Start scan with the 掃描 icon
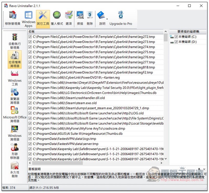Viewport: 209px width, 193px height. click(80, 18)
